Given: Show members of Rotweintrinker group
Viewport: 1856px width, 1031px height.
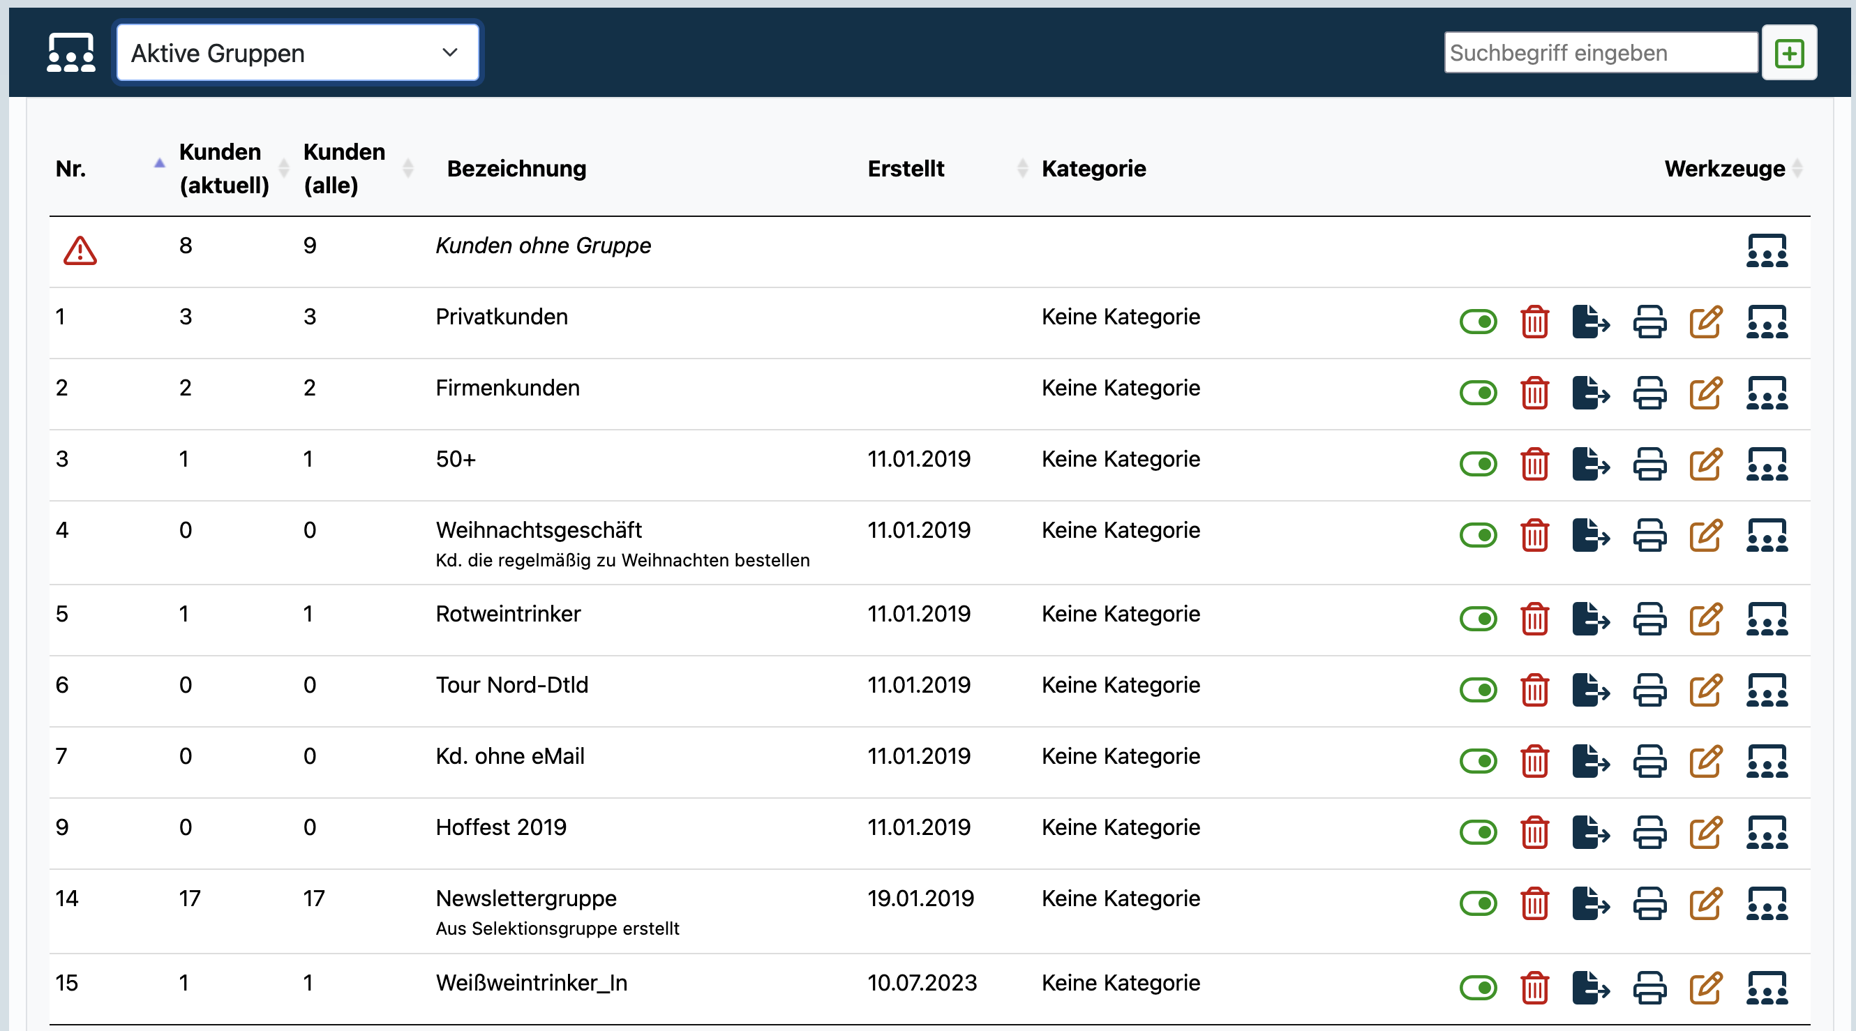Looking at the screenshot, I should pos(1766,619).
